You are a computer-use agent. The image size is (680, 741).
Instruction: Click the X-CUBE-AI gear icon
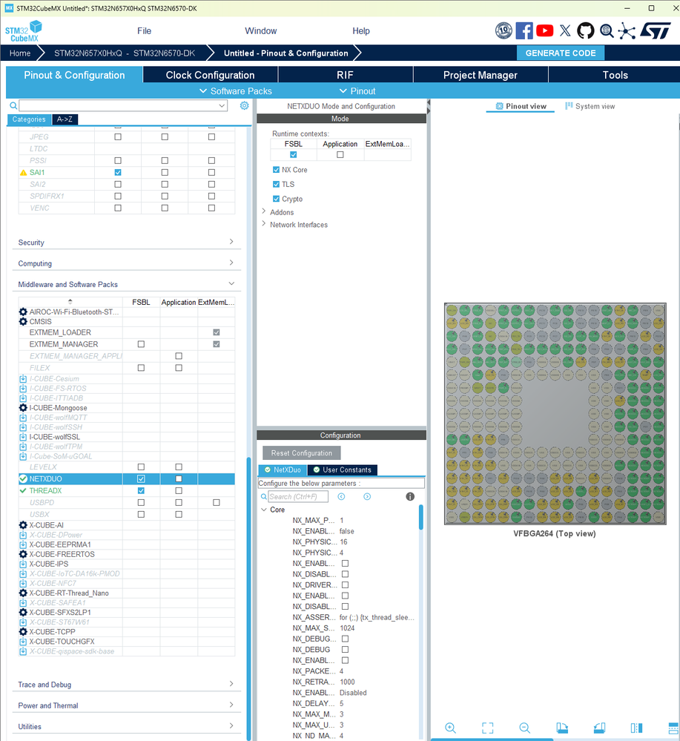[23, 525]
